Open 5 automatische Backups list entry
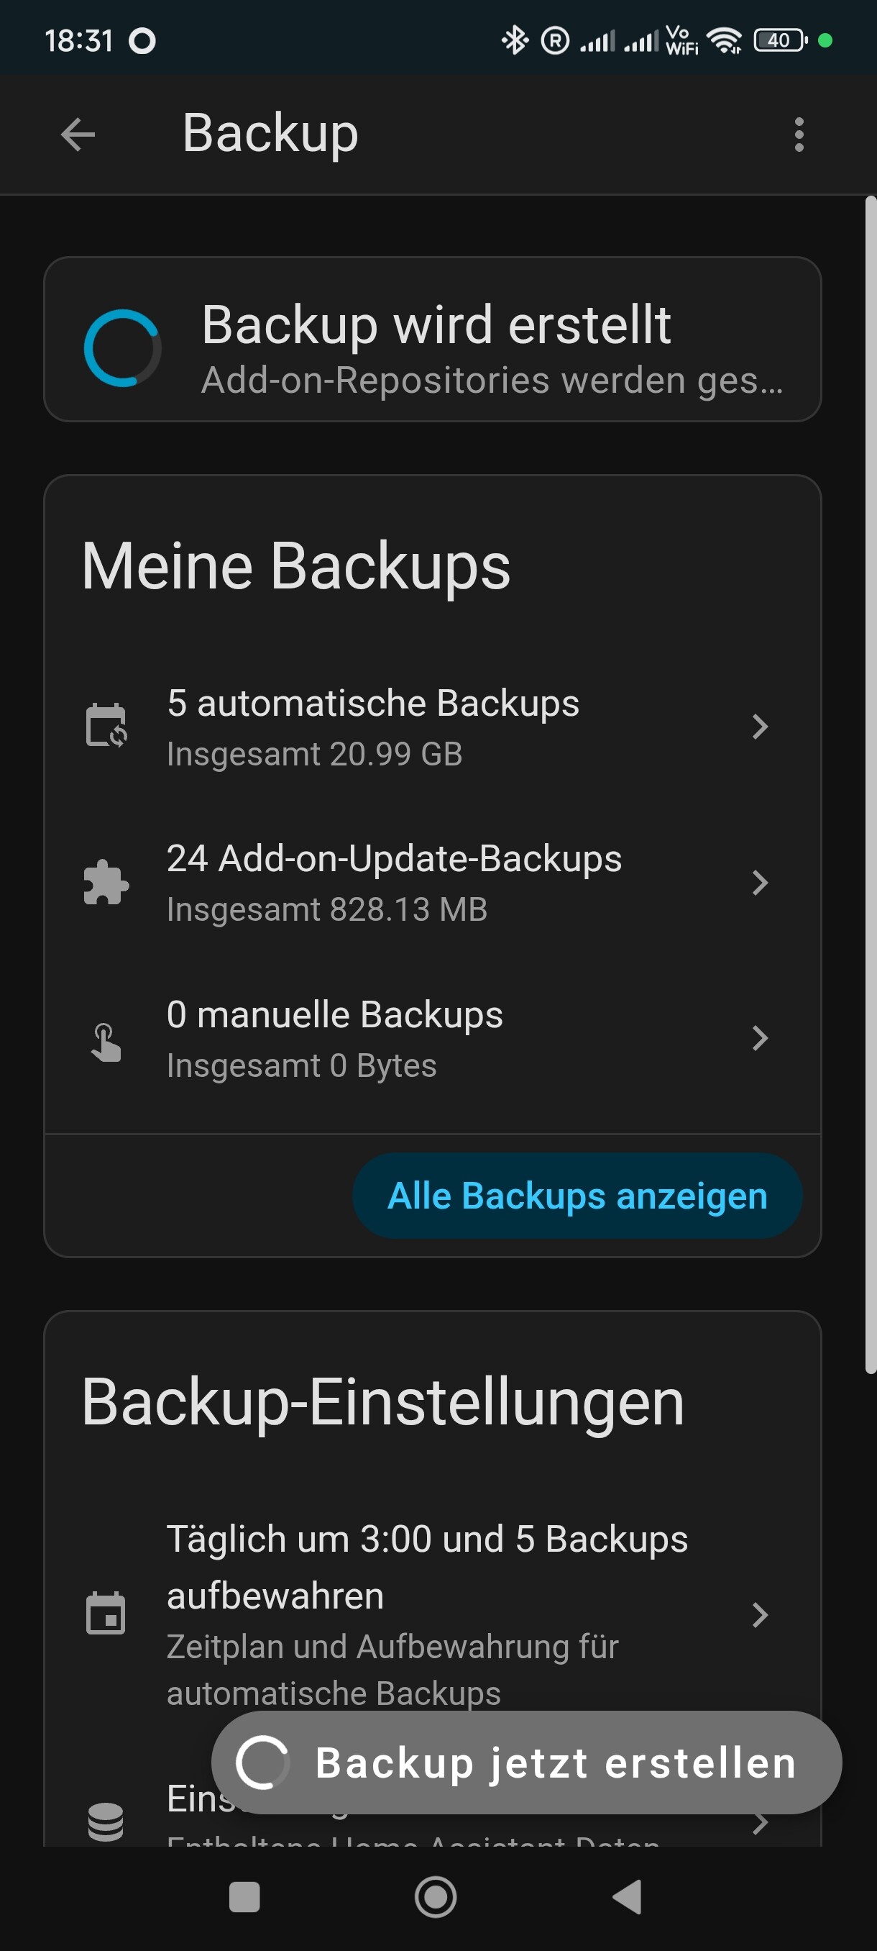 [x=372, y=727]
